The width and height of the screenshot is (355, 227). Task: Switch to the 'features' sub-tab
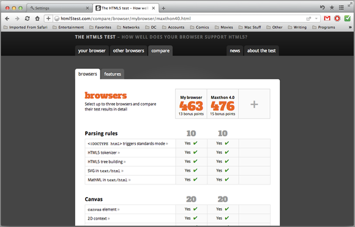(113, 74)
